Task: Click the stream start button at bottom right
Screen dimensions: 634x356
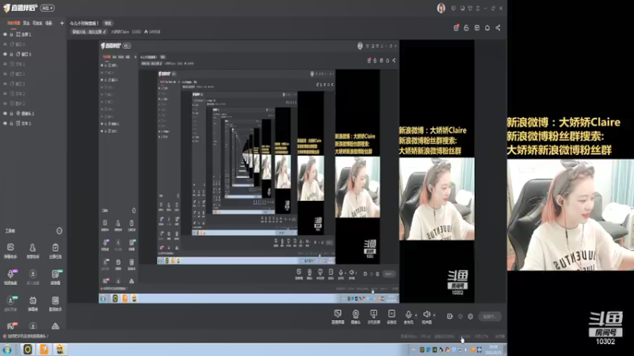Action: (x=490, y=316)
